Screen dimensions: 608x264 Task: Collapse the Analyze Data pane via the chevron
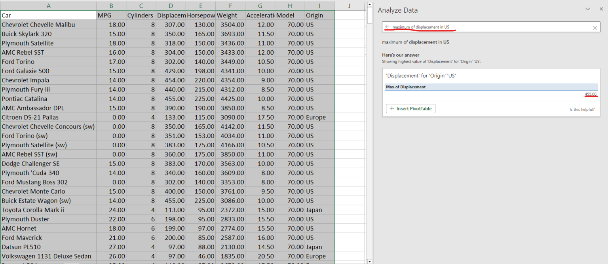coord(587,9)
